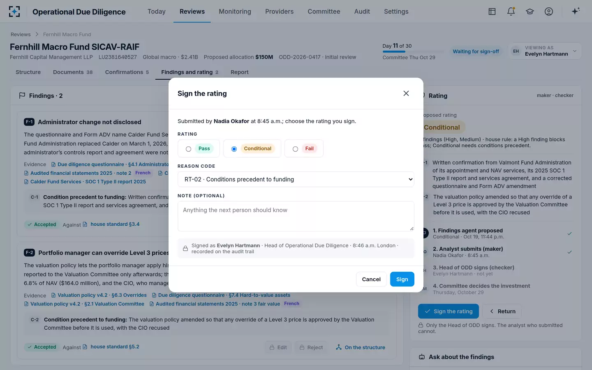Image resolution: width=592 pixels, height=370 pixels.
Task: Click document icon for Calder Fund Services SOC 1 report
Action: 26,182
